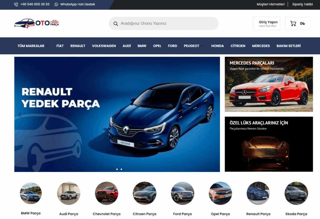Open the Sipariş Takibi link
320x219 pixels.
pyautogui.click(x=302, y=4)
